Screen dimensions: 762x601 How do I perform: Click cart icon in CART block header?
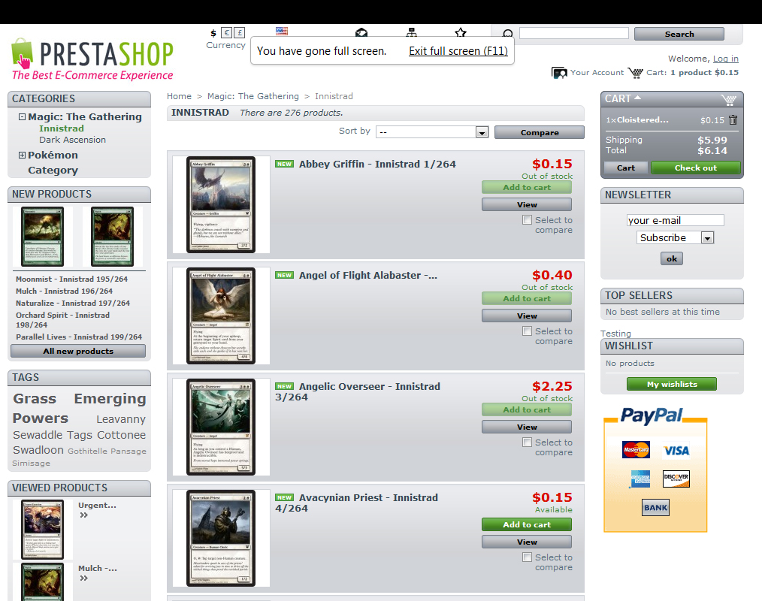tap(728, 100)
